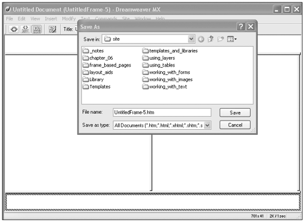The width and height of the screenshot is (305, 222).
Task: Click the Save button
Action: 235,113
